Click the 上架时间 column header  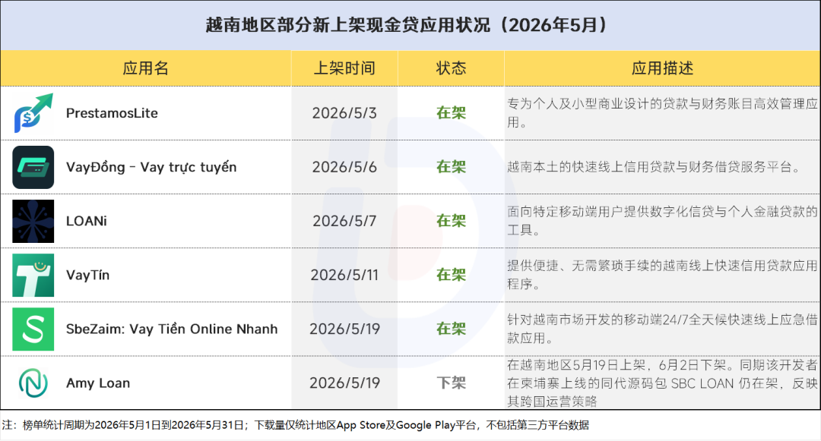[x=344, y=68]
